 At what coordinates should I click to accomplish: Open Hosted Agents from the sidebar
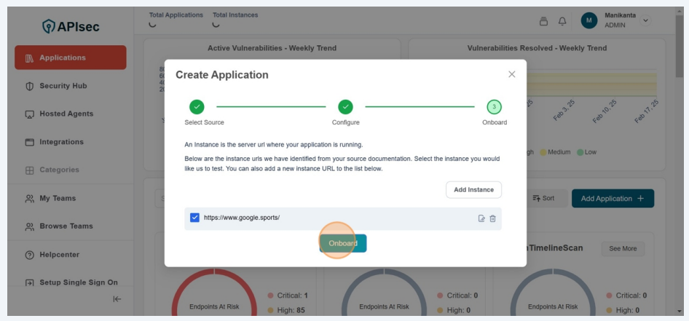(x=66, y=114)
